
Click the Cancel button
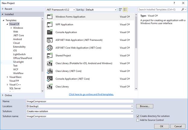(178, 126)
